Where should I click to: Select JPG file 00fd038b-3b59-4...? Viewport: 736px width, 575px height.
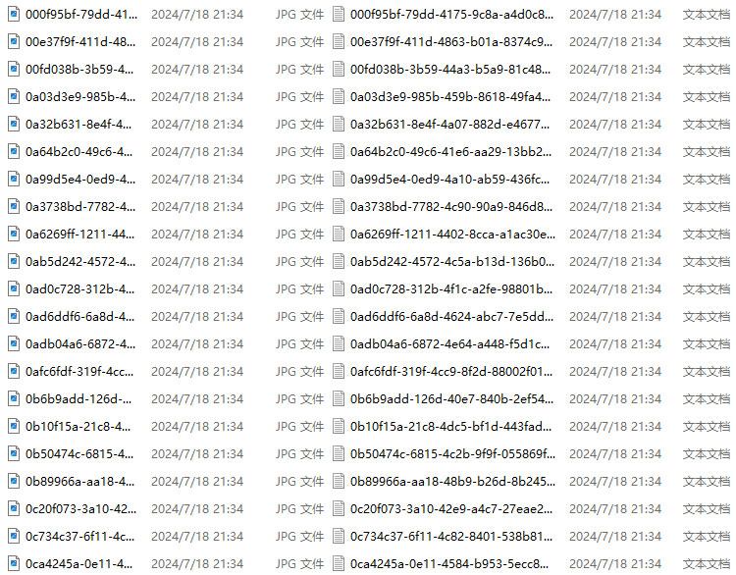click(79, 70)
